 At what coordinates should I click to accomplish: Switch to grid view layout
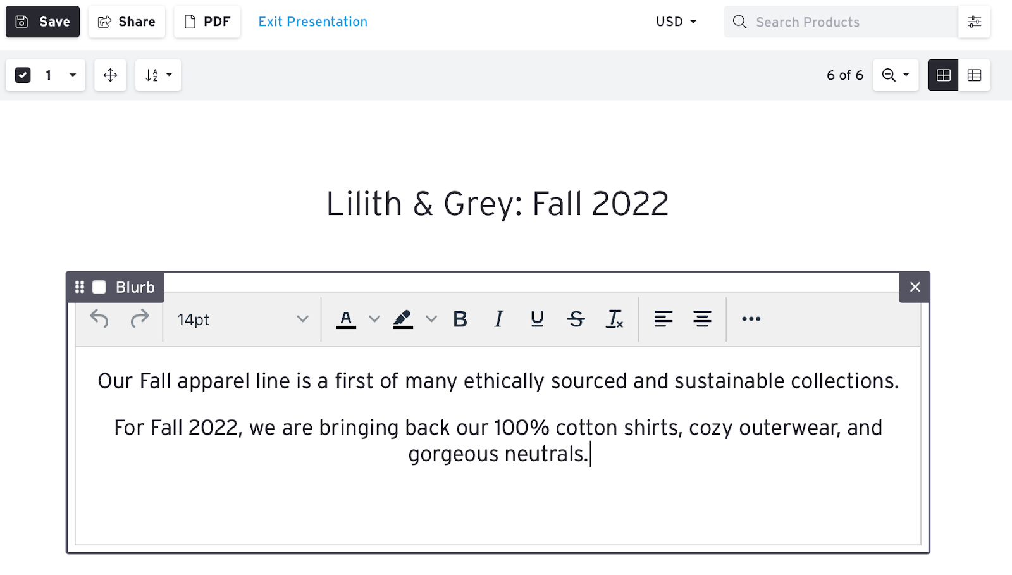click(943, 75)
